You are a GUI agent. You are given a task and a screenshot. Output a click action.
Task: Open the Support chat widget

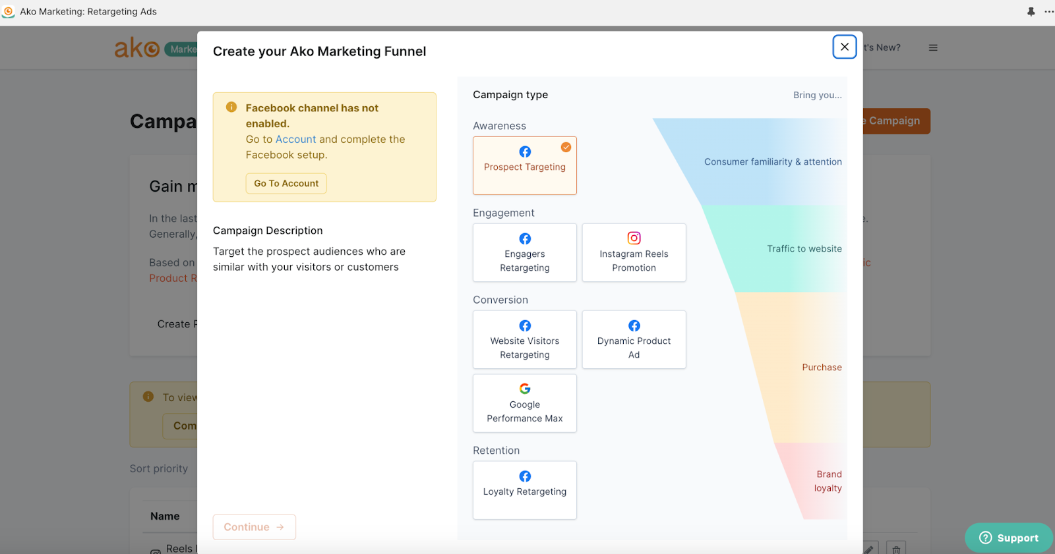click(x=1009, y=538)
